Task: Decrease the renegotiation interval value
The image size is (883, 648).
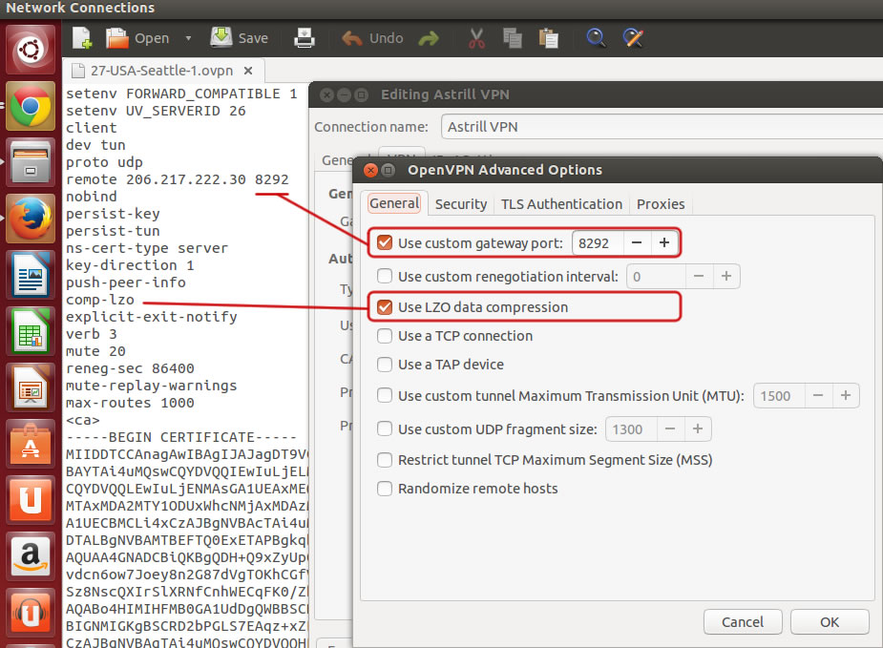Action: (x=699, y=277)
